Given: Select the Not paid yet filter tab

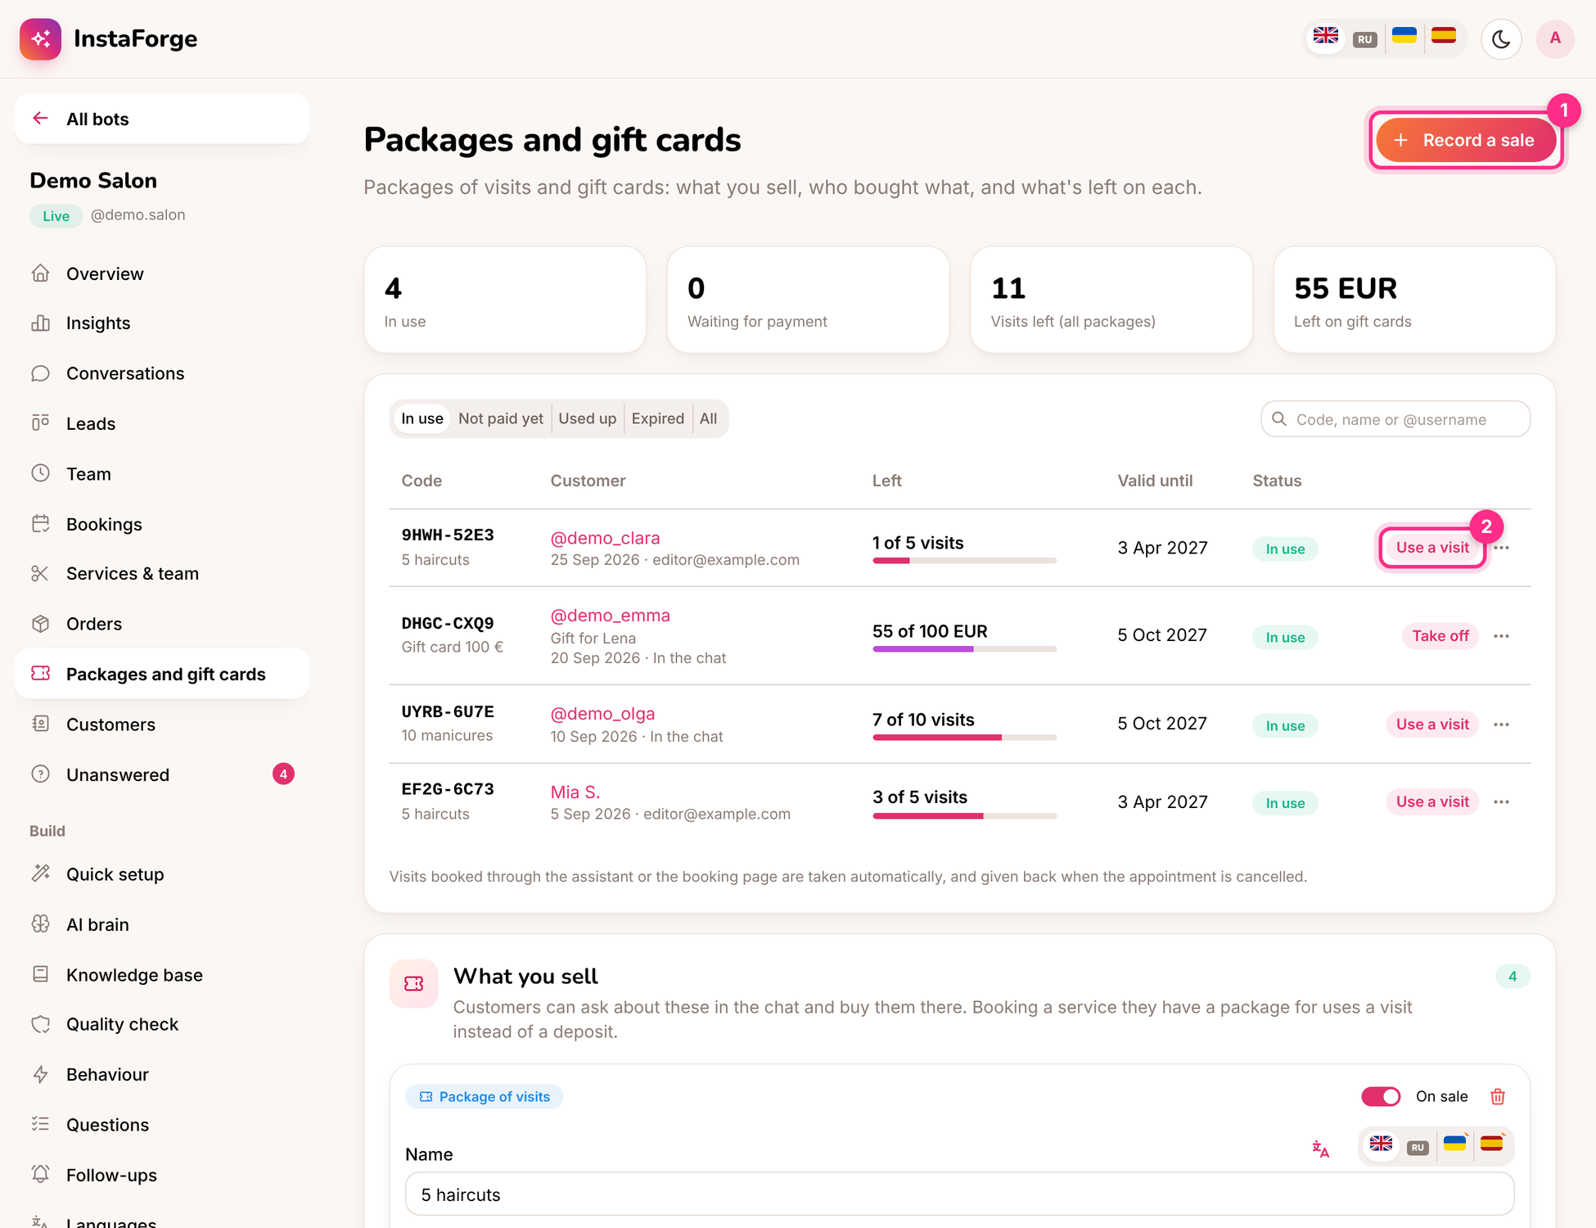Looking at the screenshot, I should click(500, 418).
